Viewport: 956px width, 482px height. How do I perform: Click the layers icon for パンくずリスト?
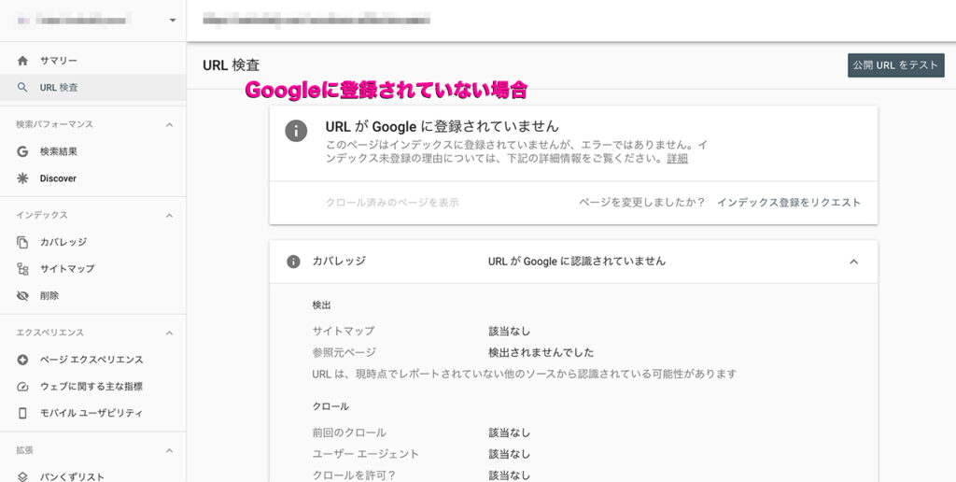click(22, 476)
